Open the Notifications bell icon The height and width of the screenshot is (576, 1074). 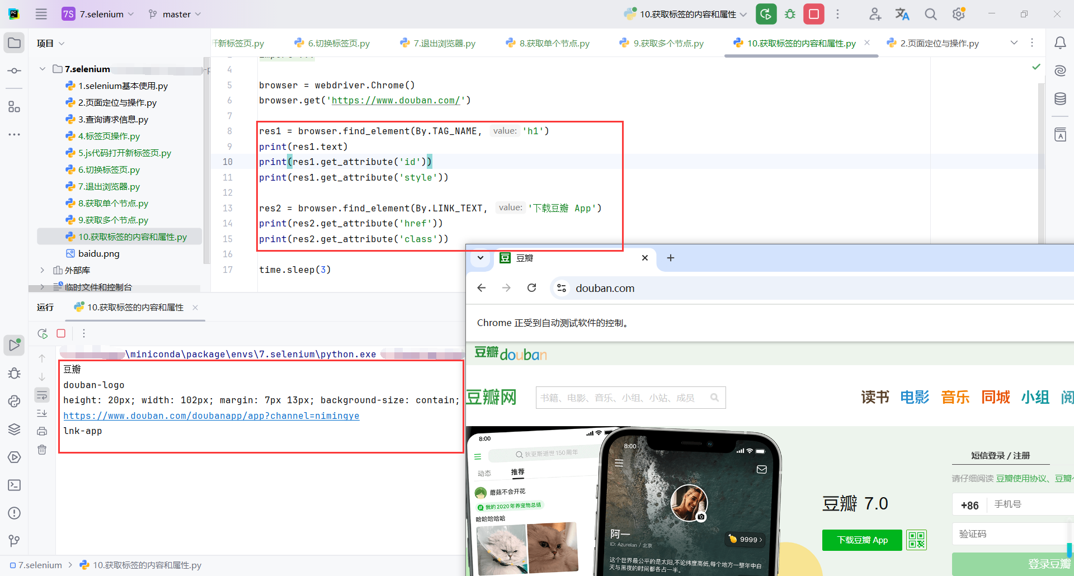(x=1060, y=43)
